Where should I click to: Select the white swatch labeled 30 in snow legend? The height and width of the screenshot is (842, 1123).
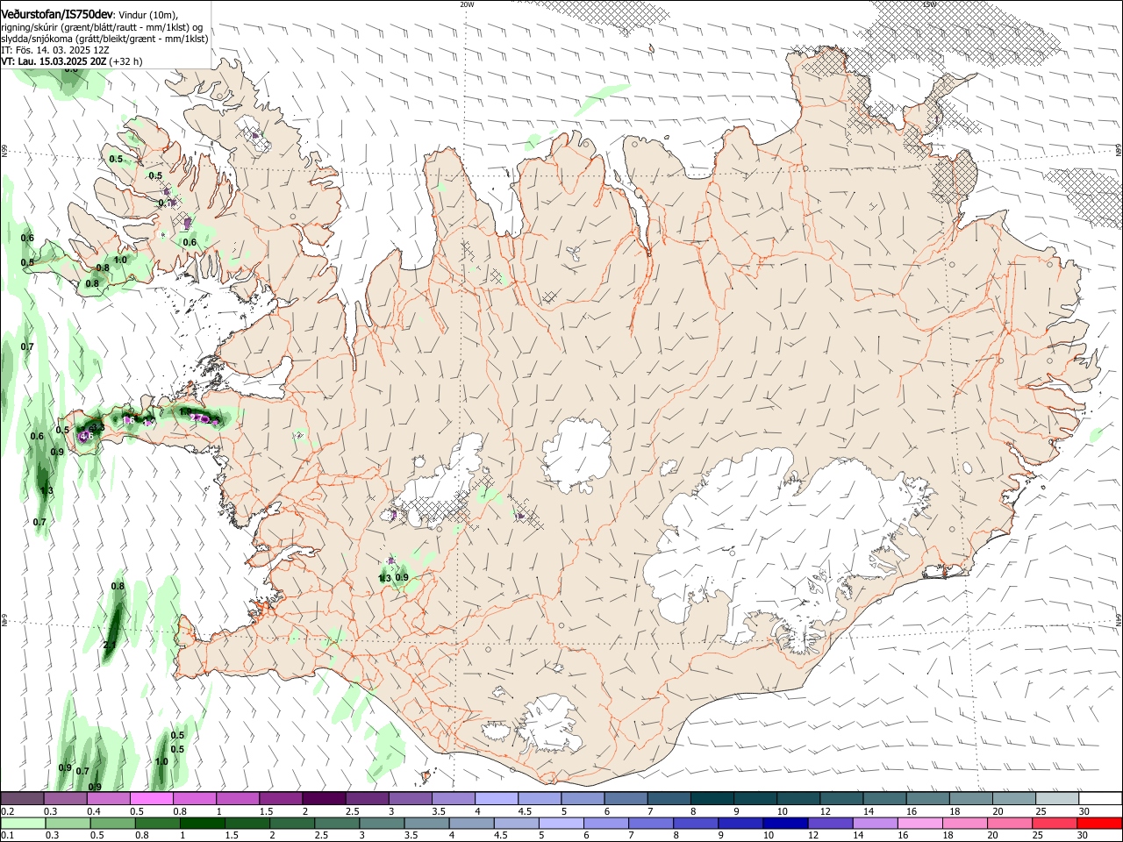point(1099,799)
